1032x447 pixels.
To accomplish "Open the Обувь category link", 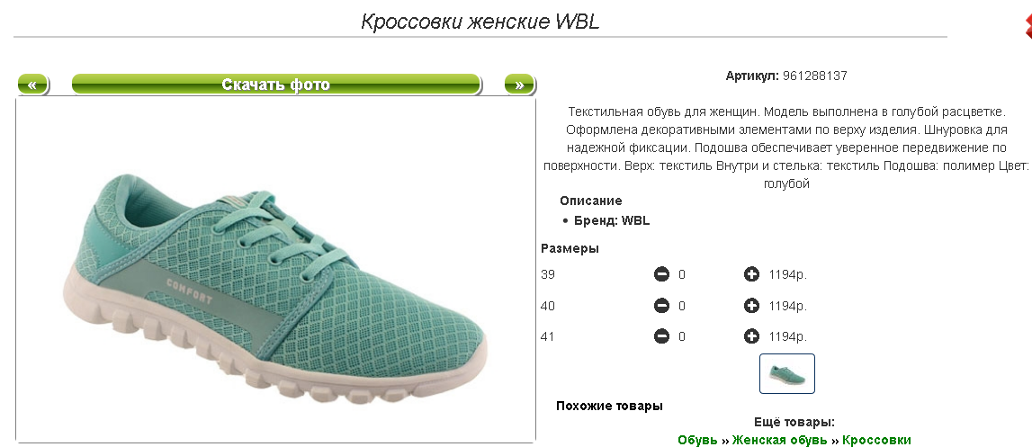I will coord(697,440).
